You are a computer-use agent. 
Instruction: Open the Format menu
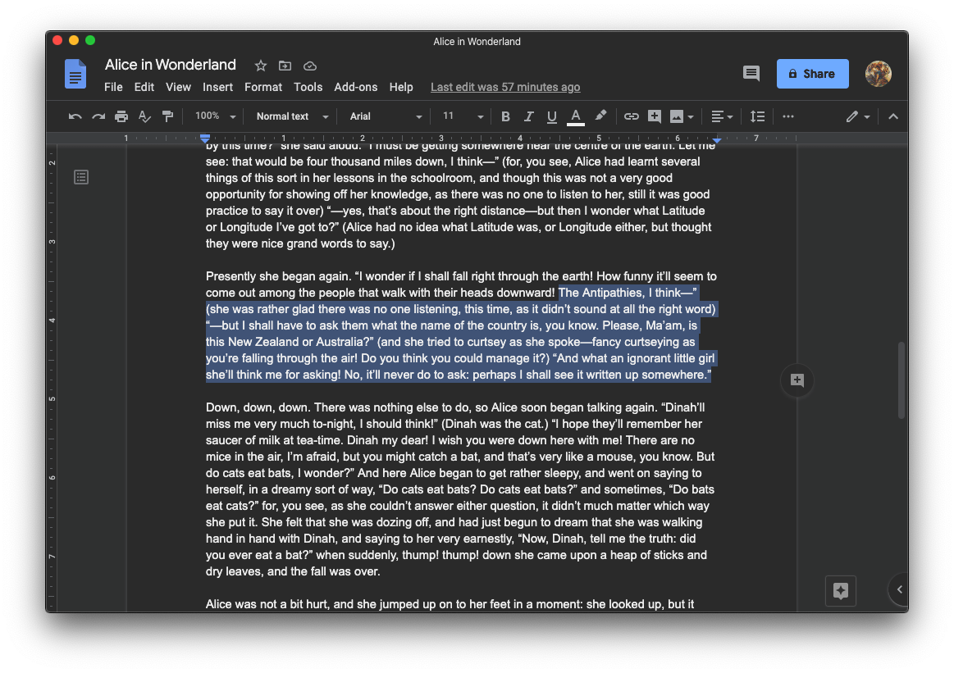click(x=262, y=87)
